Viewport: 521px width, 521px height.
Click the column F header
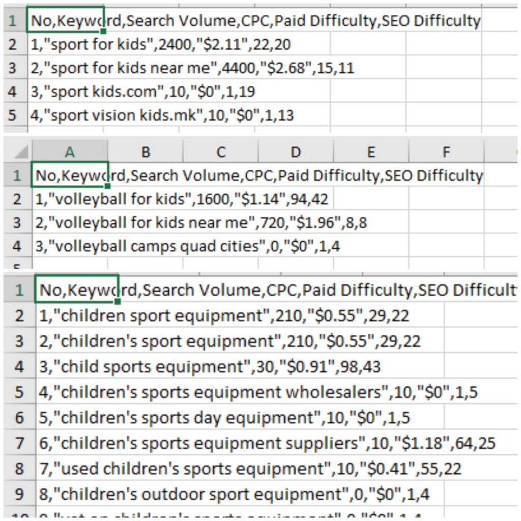tap(446, 152)
